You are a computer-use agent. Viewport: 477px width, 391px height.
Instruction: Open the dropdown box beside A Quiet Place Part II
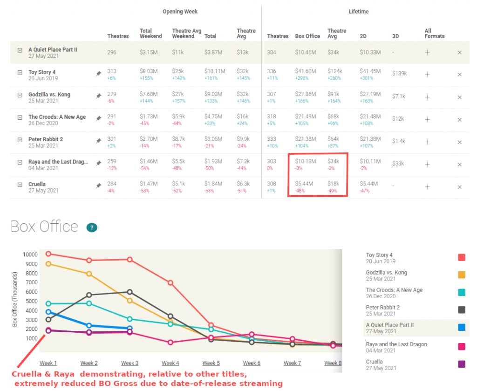20,50
